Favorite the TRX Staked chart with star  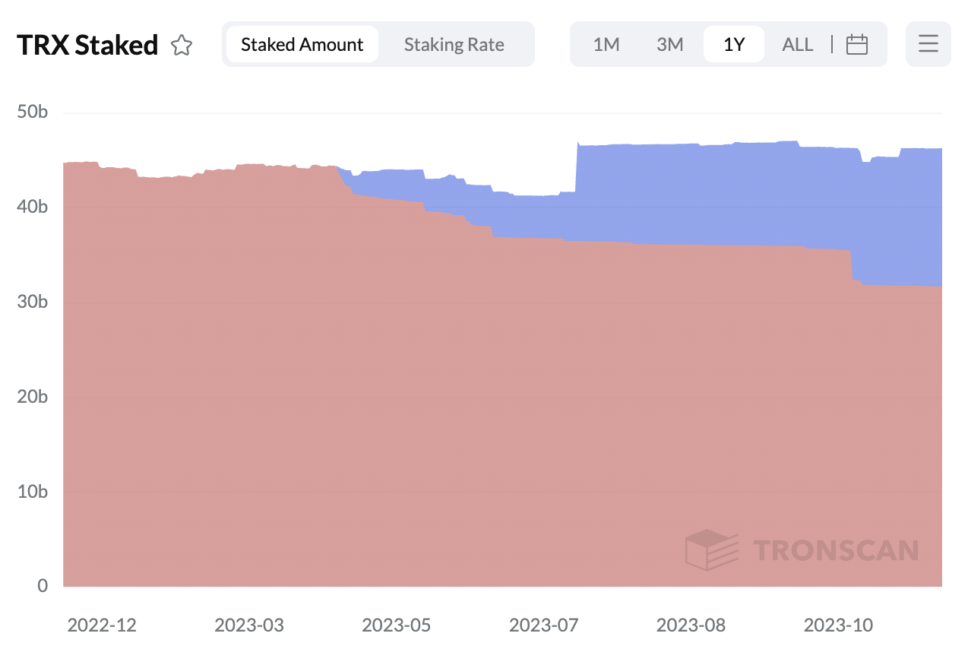pos(182,46)
